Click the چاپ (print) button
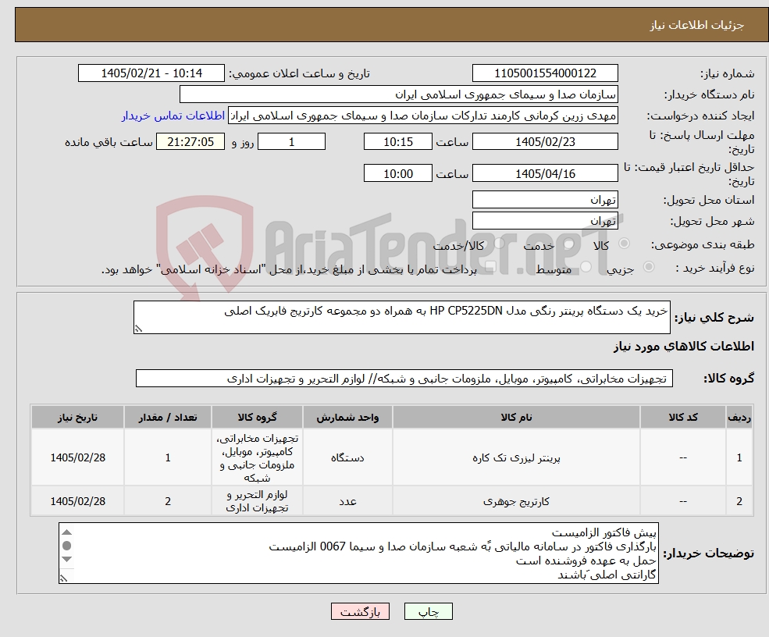 (x=428, y=611)
